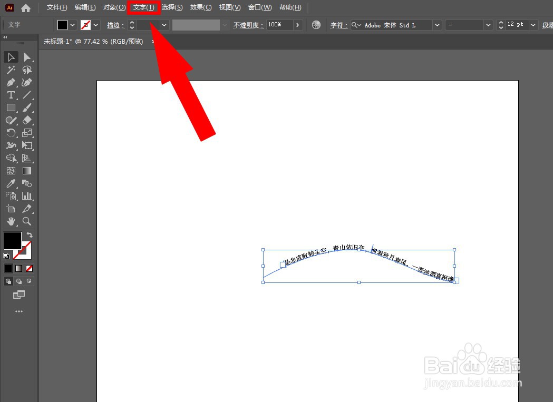
Task: Open stroke weight dropdown
Action: [x=164, y=25]
